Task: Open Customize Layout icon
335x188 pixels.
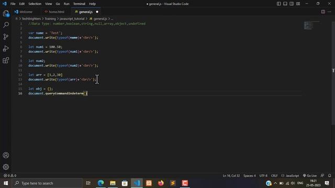Action: tap(298, 4)
